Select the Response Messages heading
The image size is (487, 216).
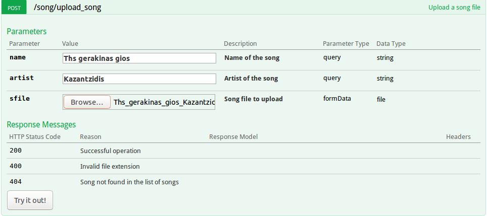coord(41,124)
